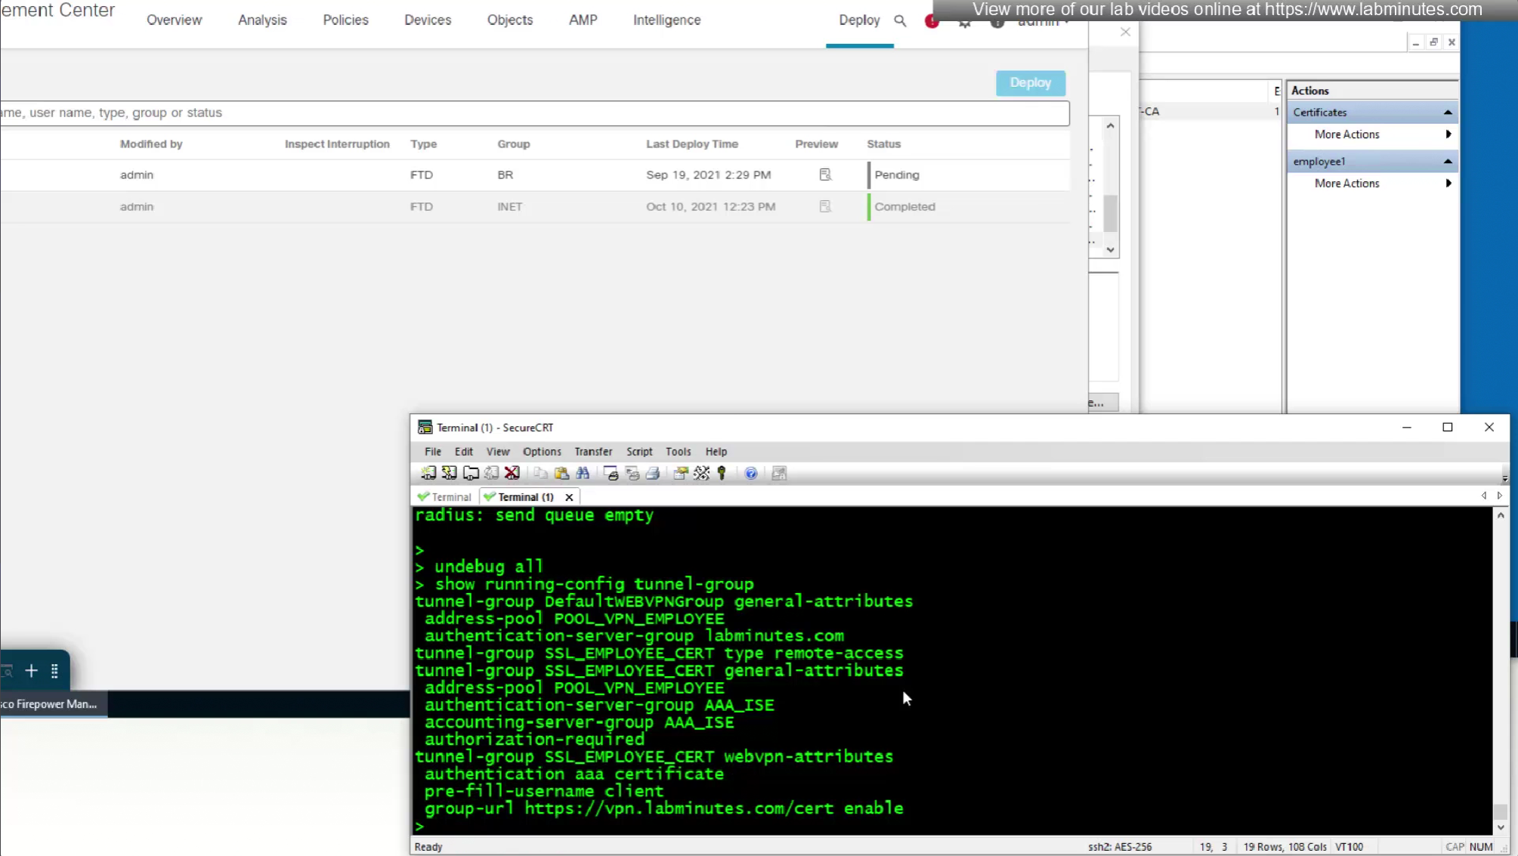
Task: Open deployment preview for the BR device
Action: (825, 175)
